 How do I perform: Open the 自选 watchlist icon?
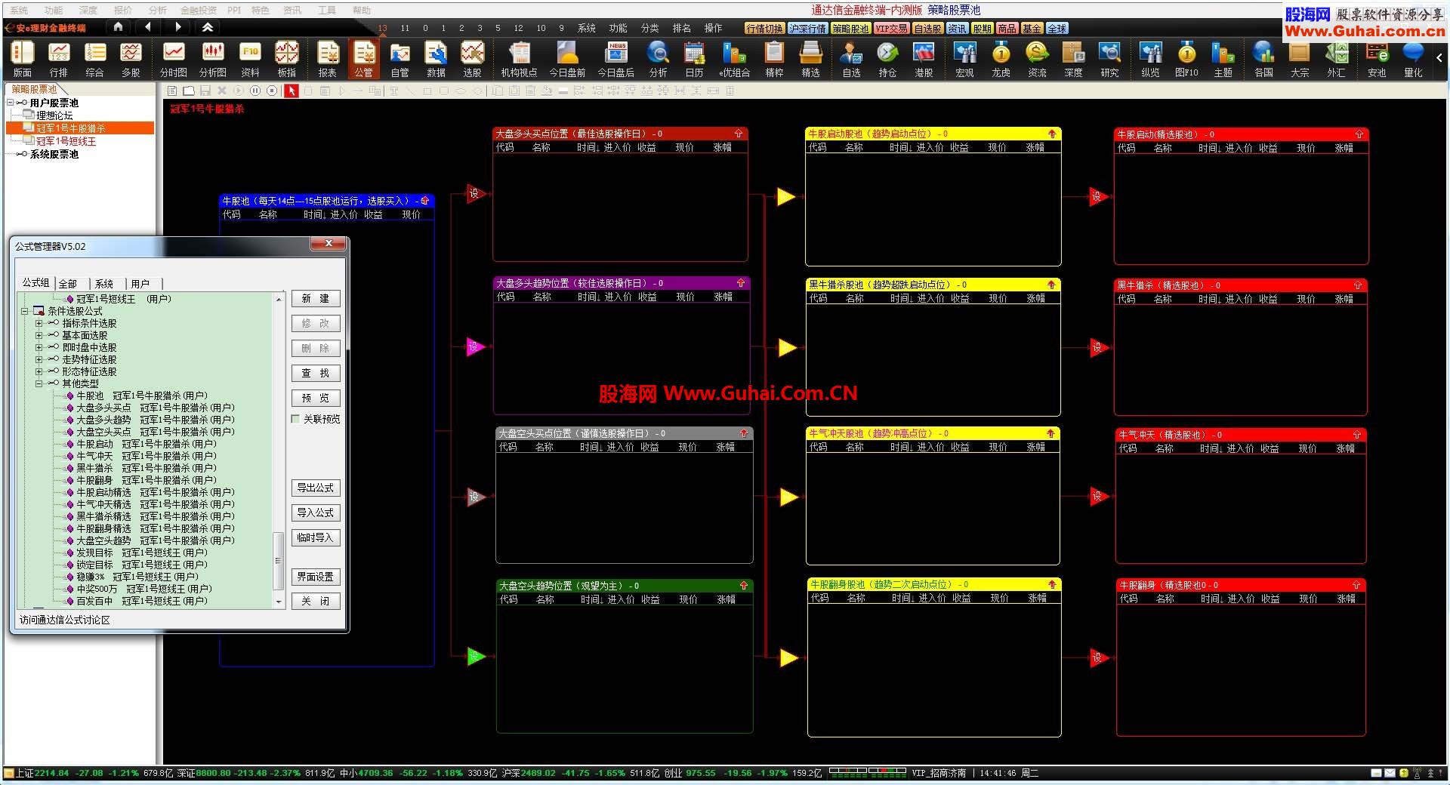pos(851,59)
